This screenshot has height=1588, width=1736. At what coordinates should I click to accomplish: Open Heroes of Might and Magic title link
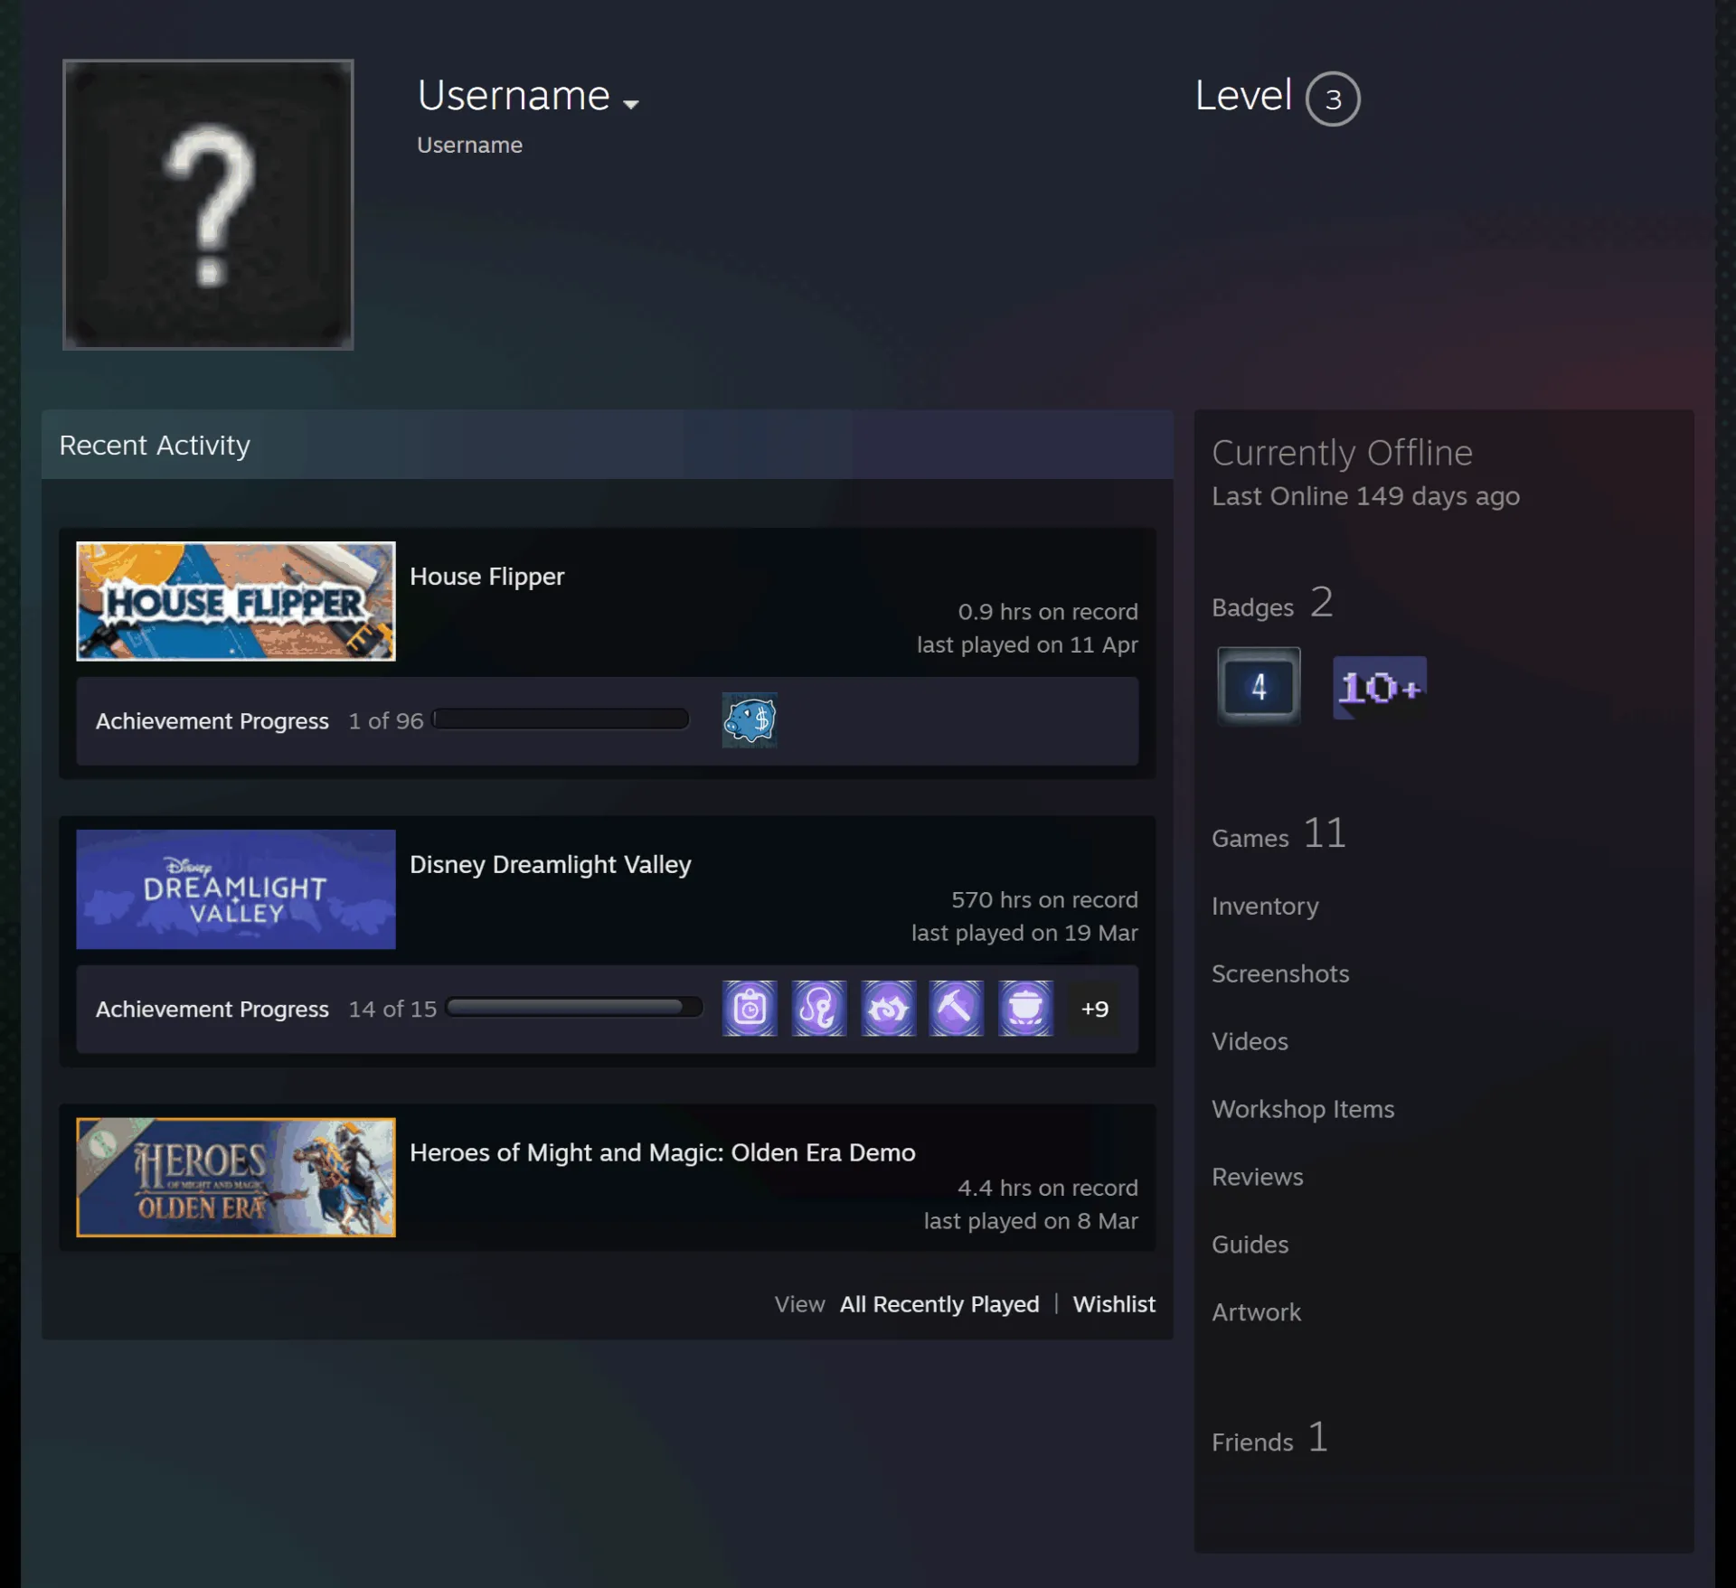click(x=662, y=1153)
